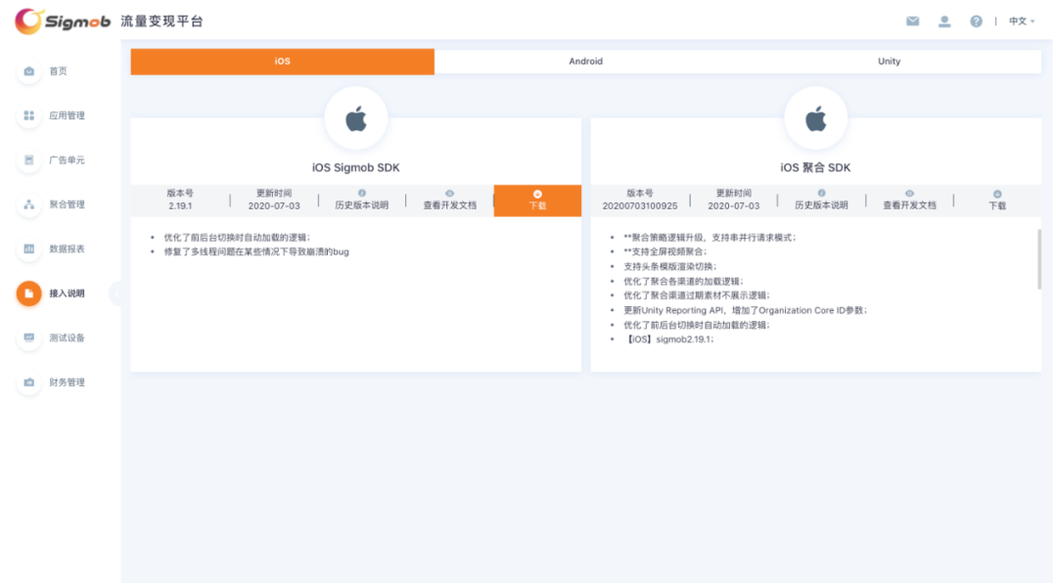Screen dimensions: 1057x583
Task: Open 财务管理 icon in sidebar
Action: click(x=29, y=382)
